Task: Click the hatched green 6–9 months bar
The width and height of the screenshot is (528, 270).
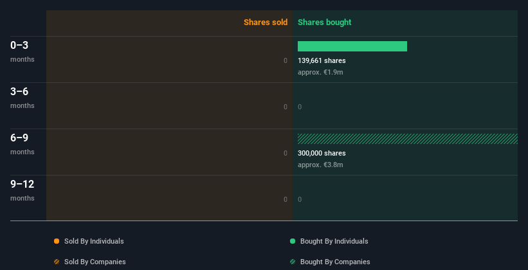Action: click(x=408, y=139)
